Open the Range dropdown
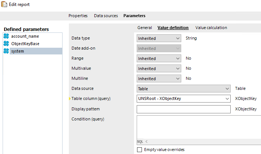 159,59
